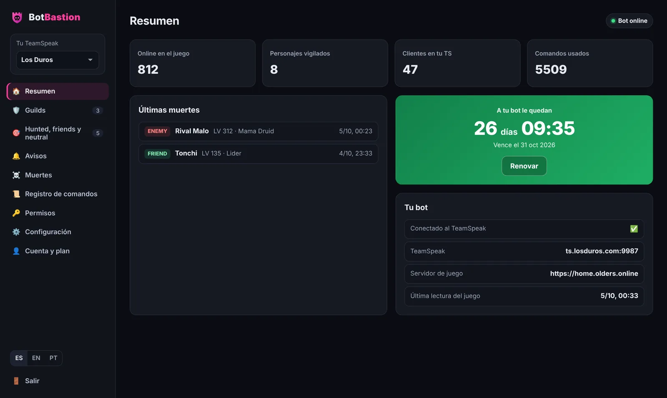Click the Personajes vigilados card value 8

coord(274,70)
